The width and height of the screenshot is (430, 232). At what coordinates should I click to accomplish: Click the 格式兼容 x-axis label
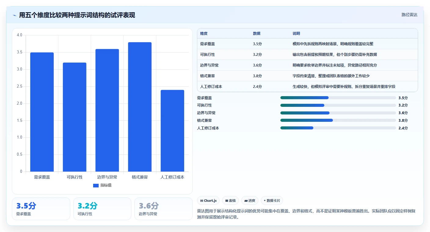[140, 177]
